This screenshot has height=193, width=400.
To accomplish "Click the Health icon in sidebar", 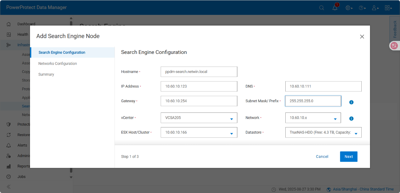I will [9, 34].
